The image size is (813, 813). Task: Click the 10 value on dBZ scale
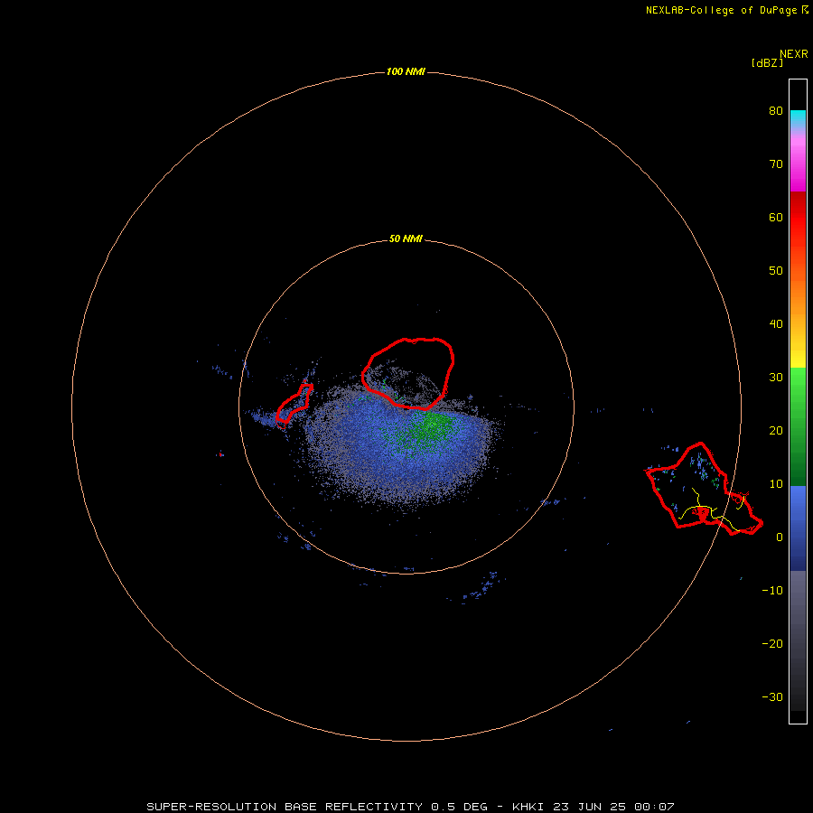(776, 484)
